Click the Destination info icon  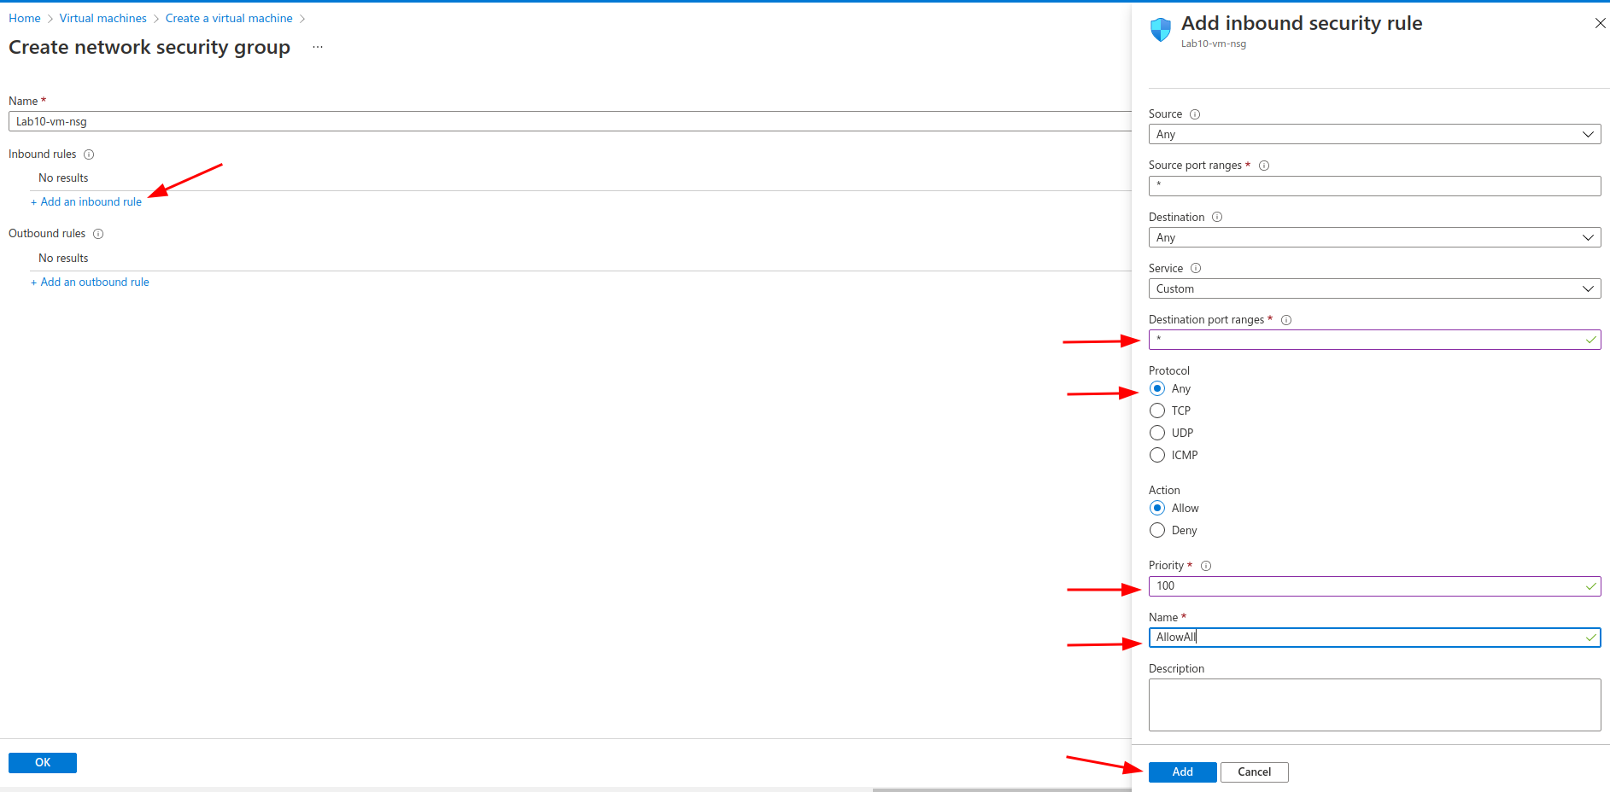[1217, 217]
